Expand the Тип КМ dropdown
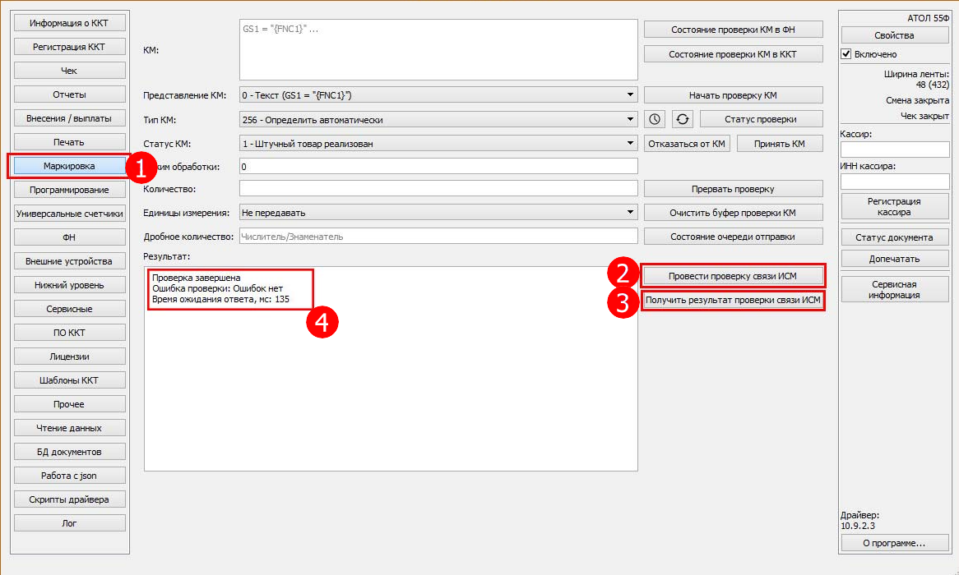 tap(438, 119)
